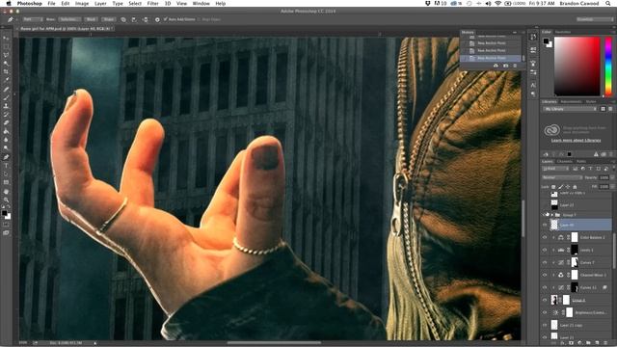617x347 pixels.
Task: Hide the Curves 7 layer
Action: [x=545, y=262]
